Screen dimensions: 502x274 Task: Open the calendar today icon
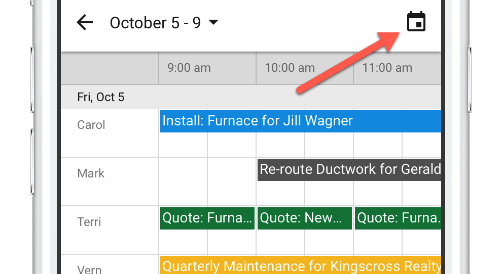point(416,22)
